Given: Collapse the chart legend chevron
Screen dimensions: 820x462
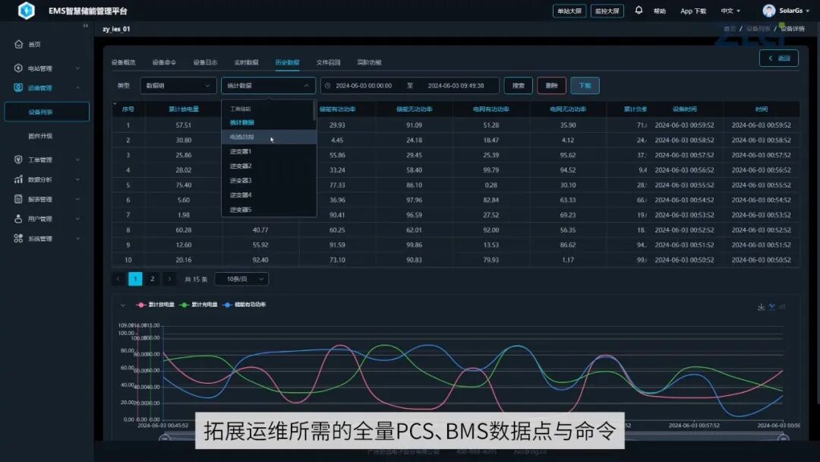Looking at the screenshot, I should 123,305.
